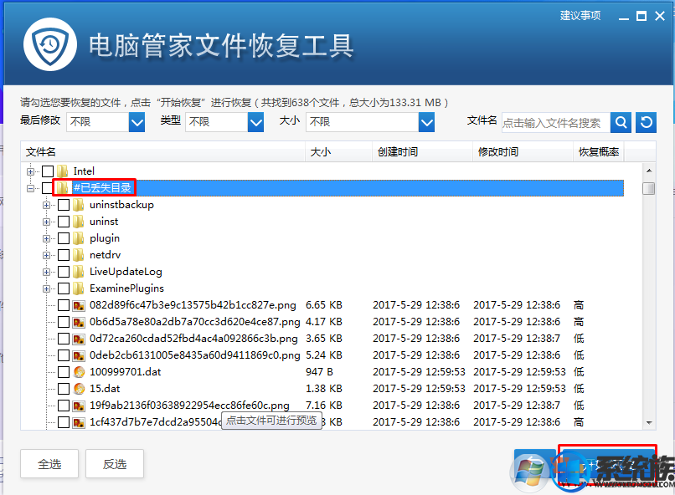Image resolution: width=675 pixels, height=495 pixels.
Task: Click the plugin folder icon
Action: point(79,238)
